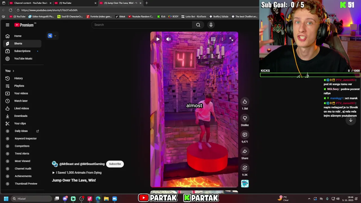Open Downloads in the sidebar
The image size is (361, 203).
coord(22,116)
